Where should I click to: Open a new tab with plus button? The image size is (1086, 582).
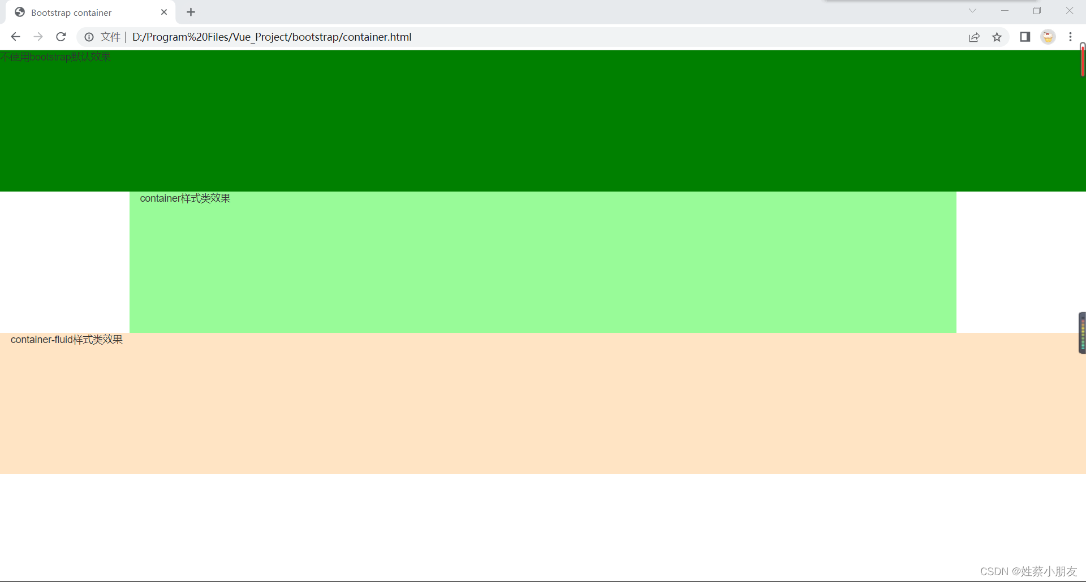[191, 12]
